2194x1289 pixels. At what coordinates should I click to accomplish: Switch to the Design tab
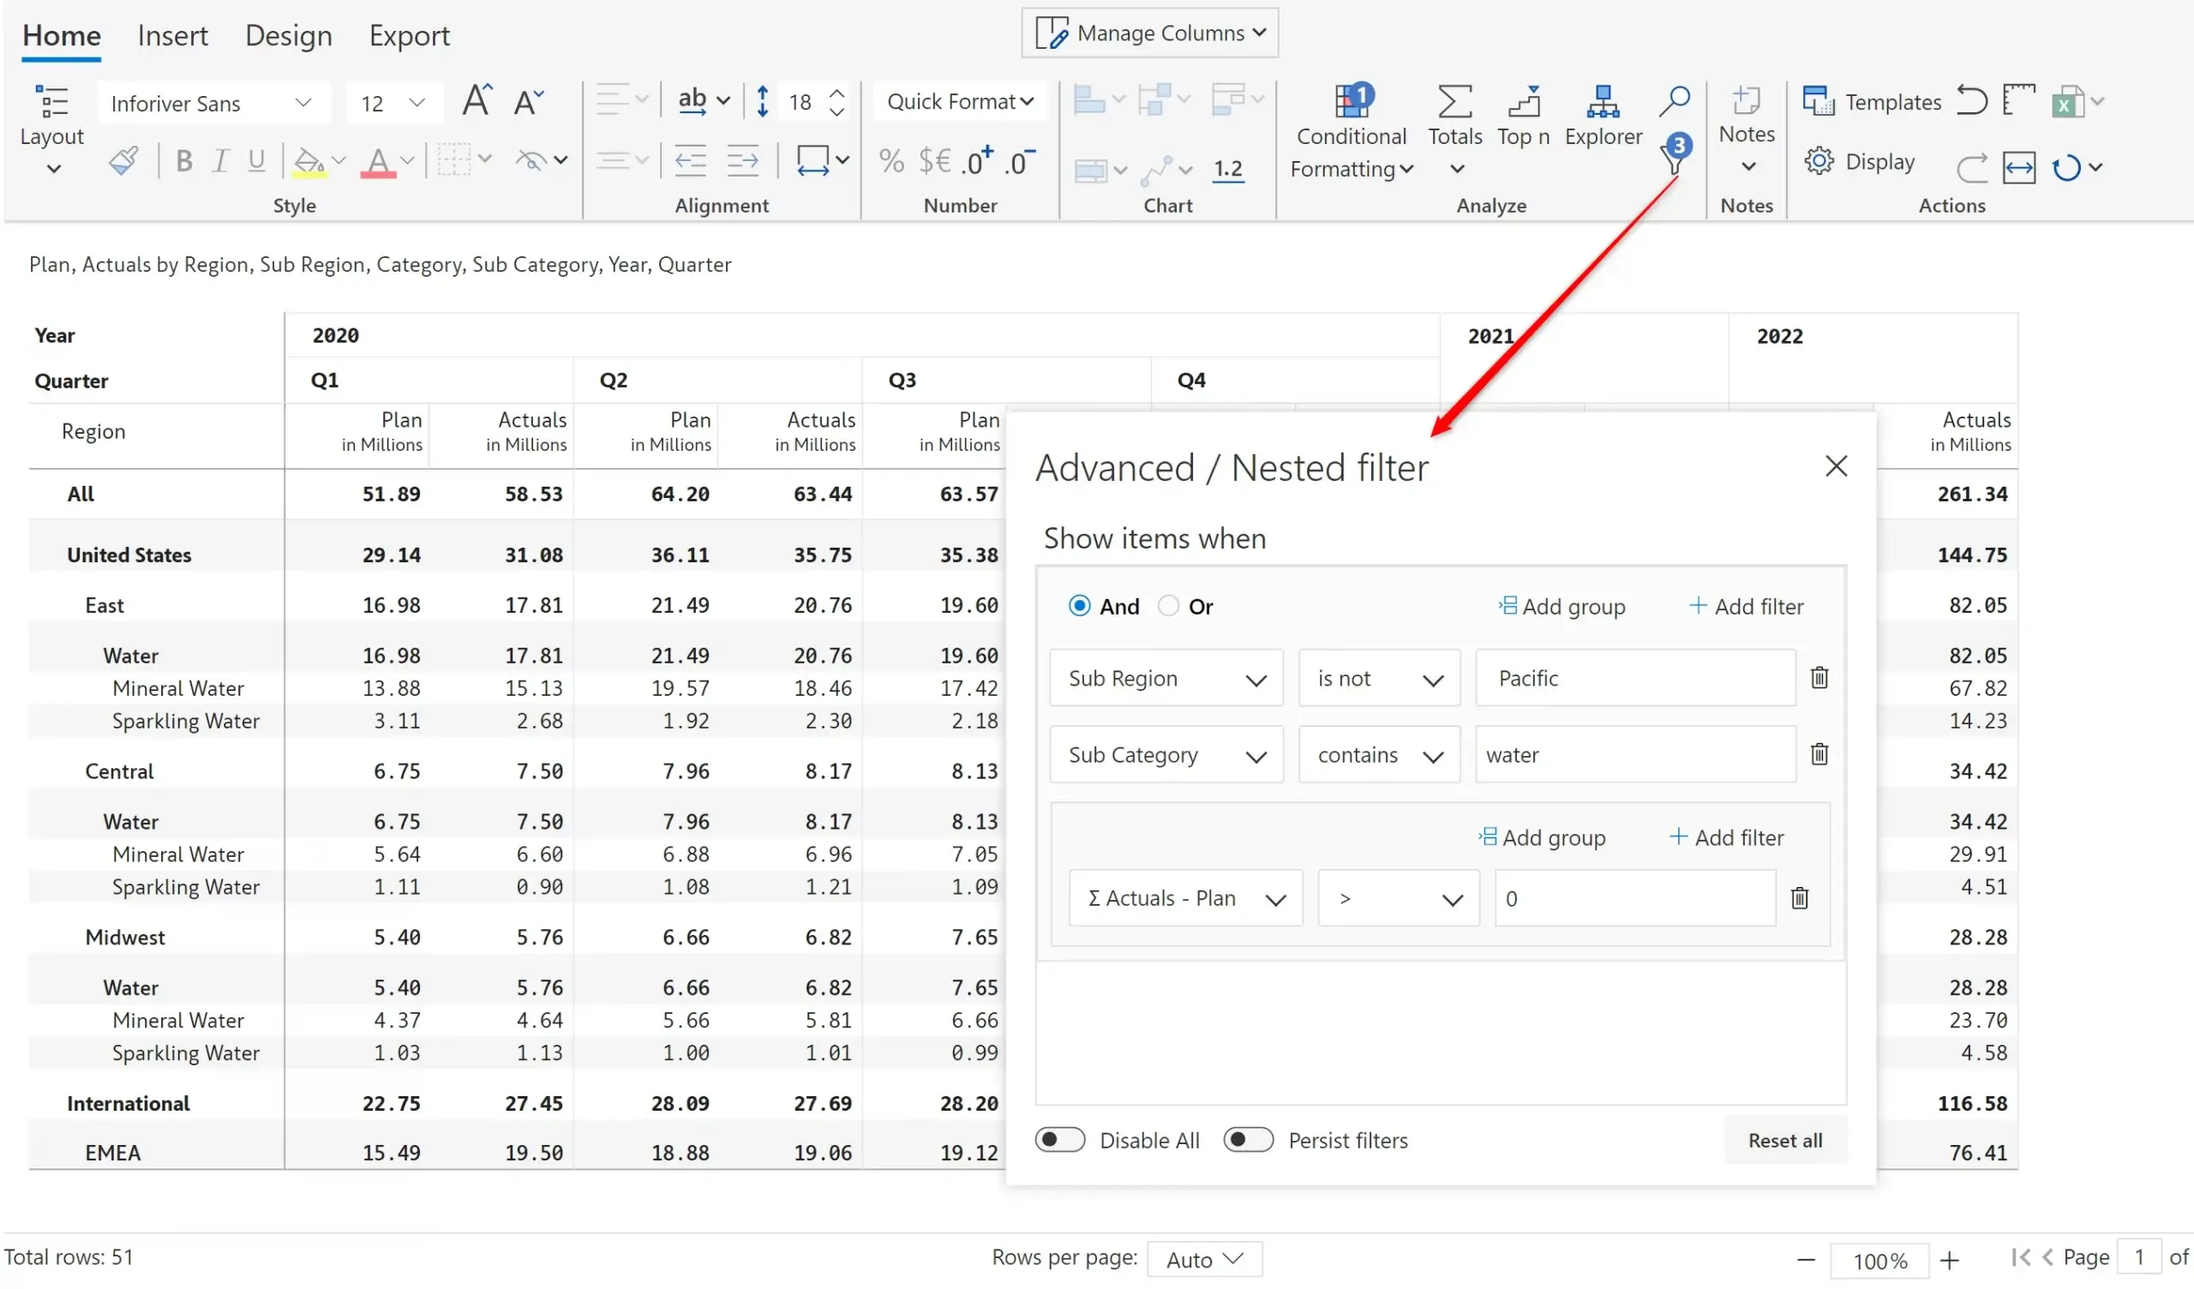pos(288,36)
